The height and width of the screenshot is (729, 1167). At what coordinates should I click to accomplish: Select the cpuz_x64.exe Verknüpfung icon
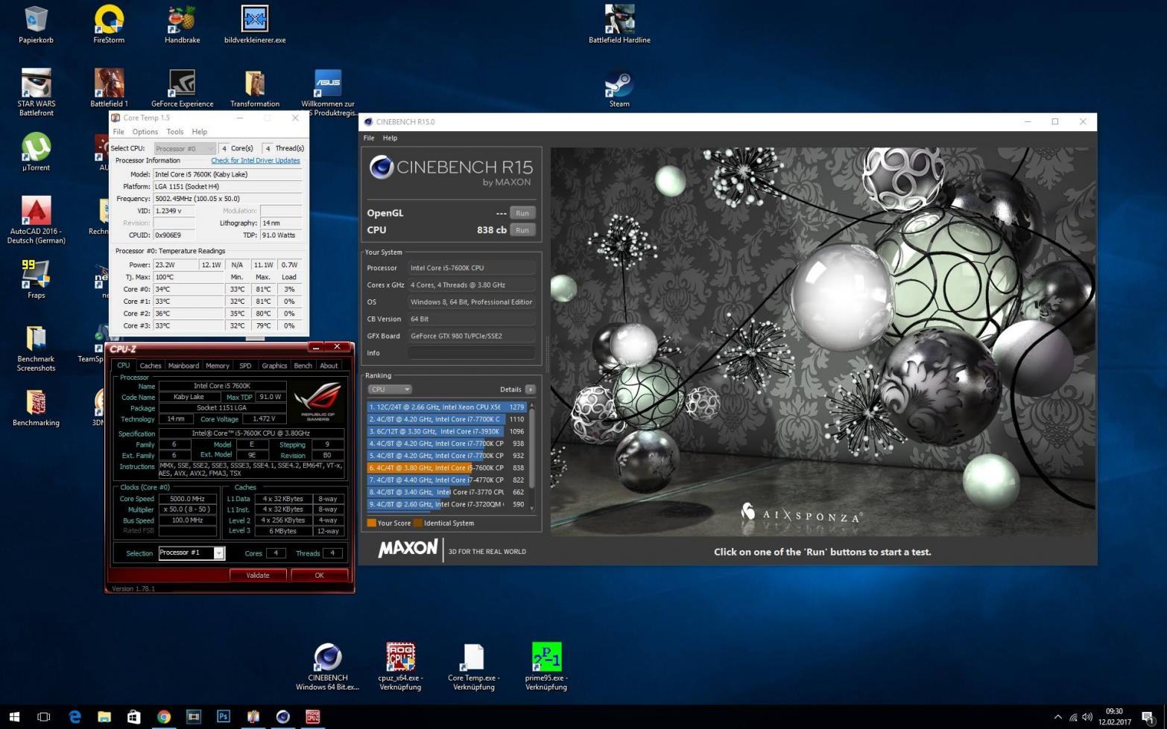[400, 666]
